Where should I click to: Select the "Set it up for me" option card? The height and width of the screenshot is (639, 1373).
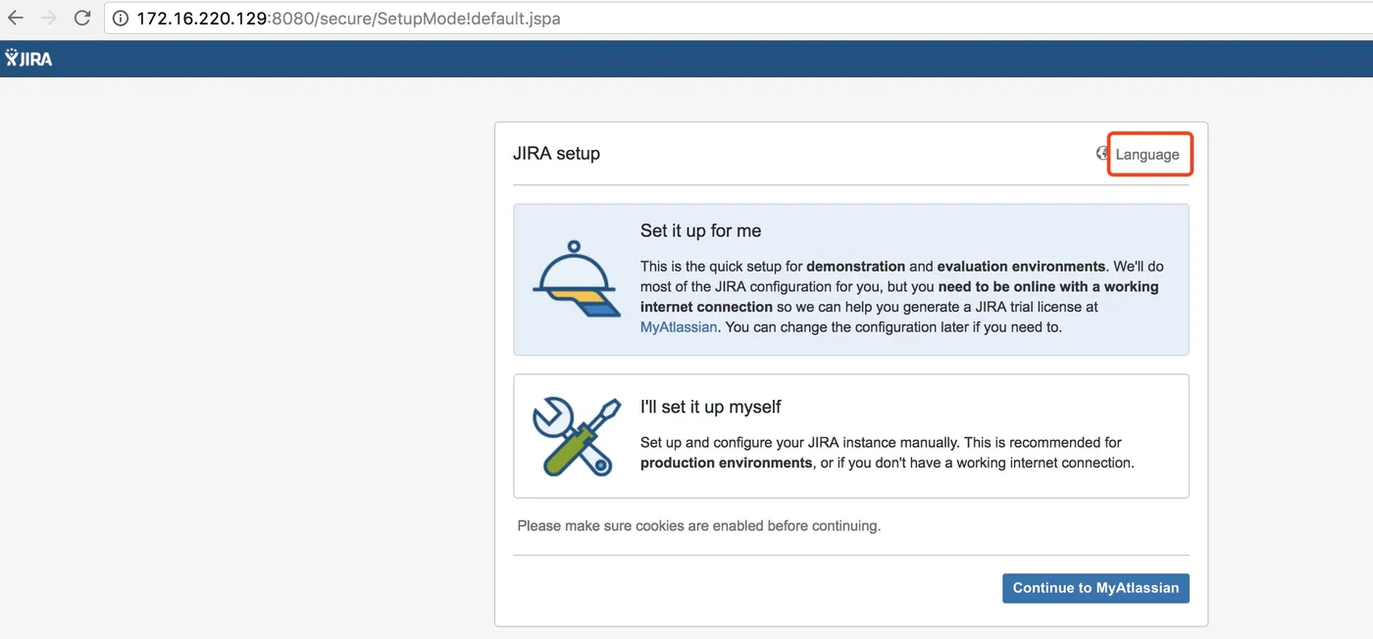851,279
